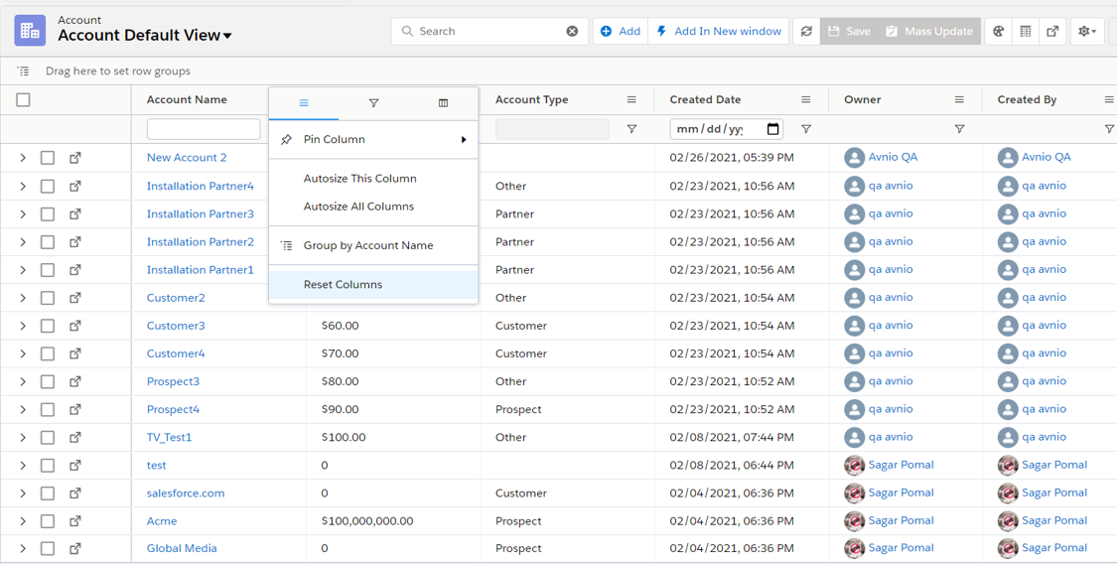This screenshot has height=564, width=1117.
Task: Click the filter icon under Account Type
Action: 631,129
